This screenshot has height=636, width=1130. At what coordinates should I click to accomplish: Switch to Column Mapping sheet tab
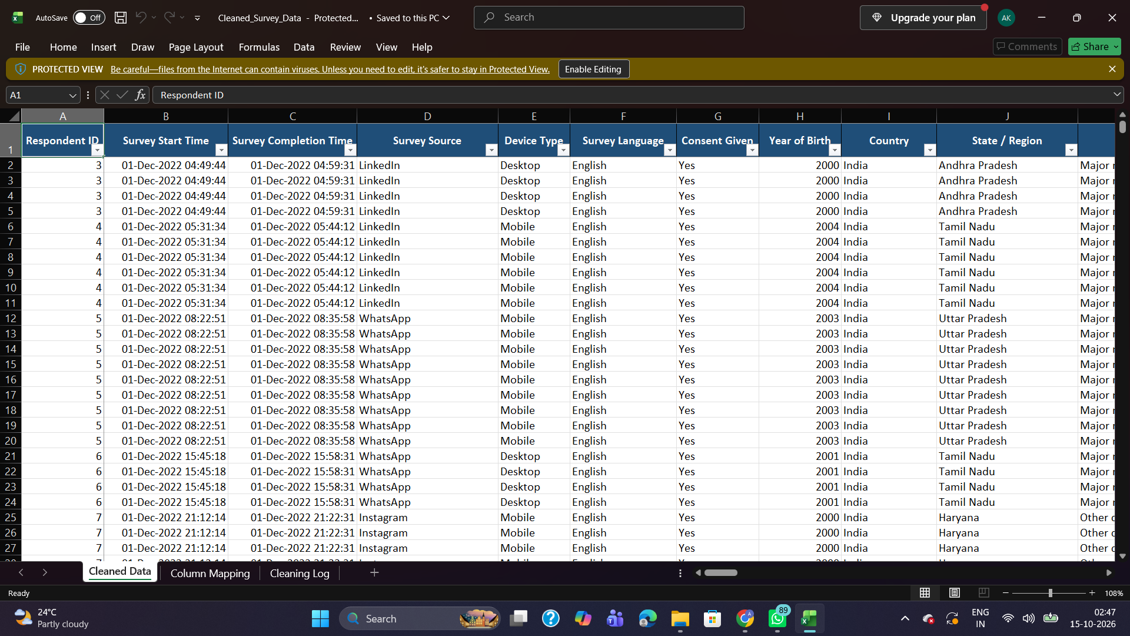pyautogui.click(x=210, y=573)
